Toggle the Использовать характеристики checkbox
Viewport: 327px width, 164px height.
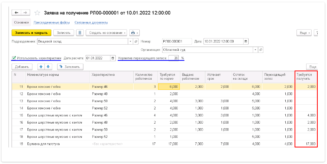click(x=14, y=58)
